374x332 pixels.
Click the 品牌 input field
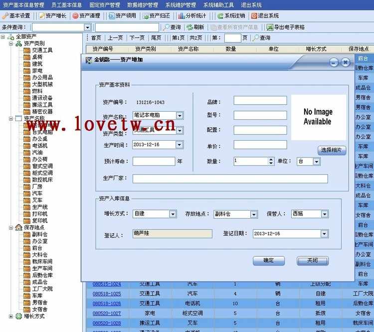click(x=260, y=100)
